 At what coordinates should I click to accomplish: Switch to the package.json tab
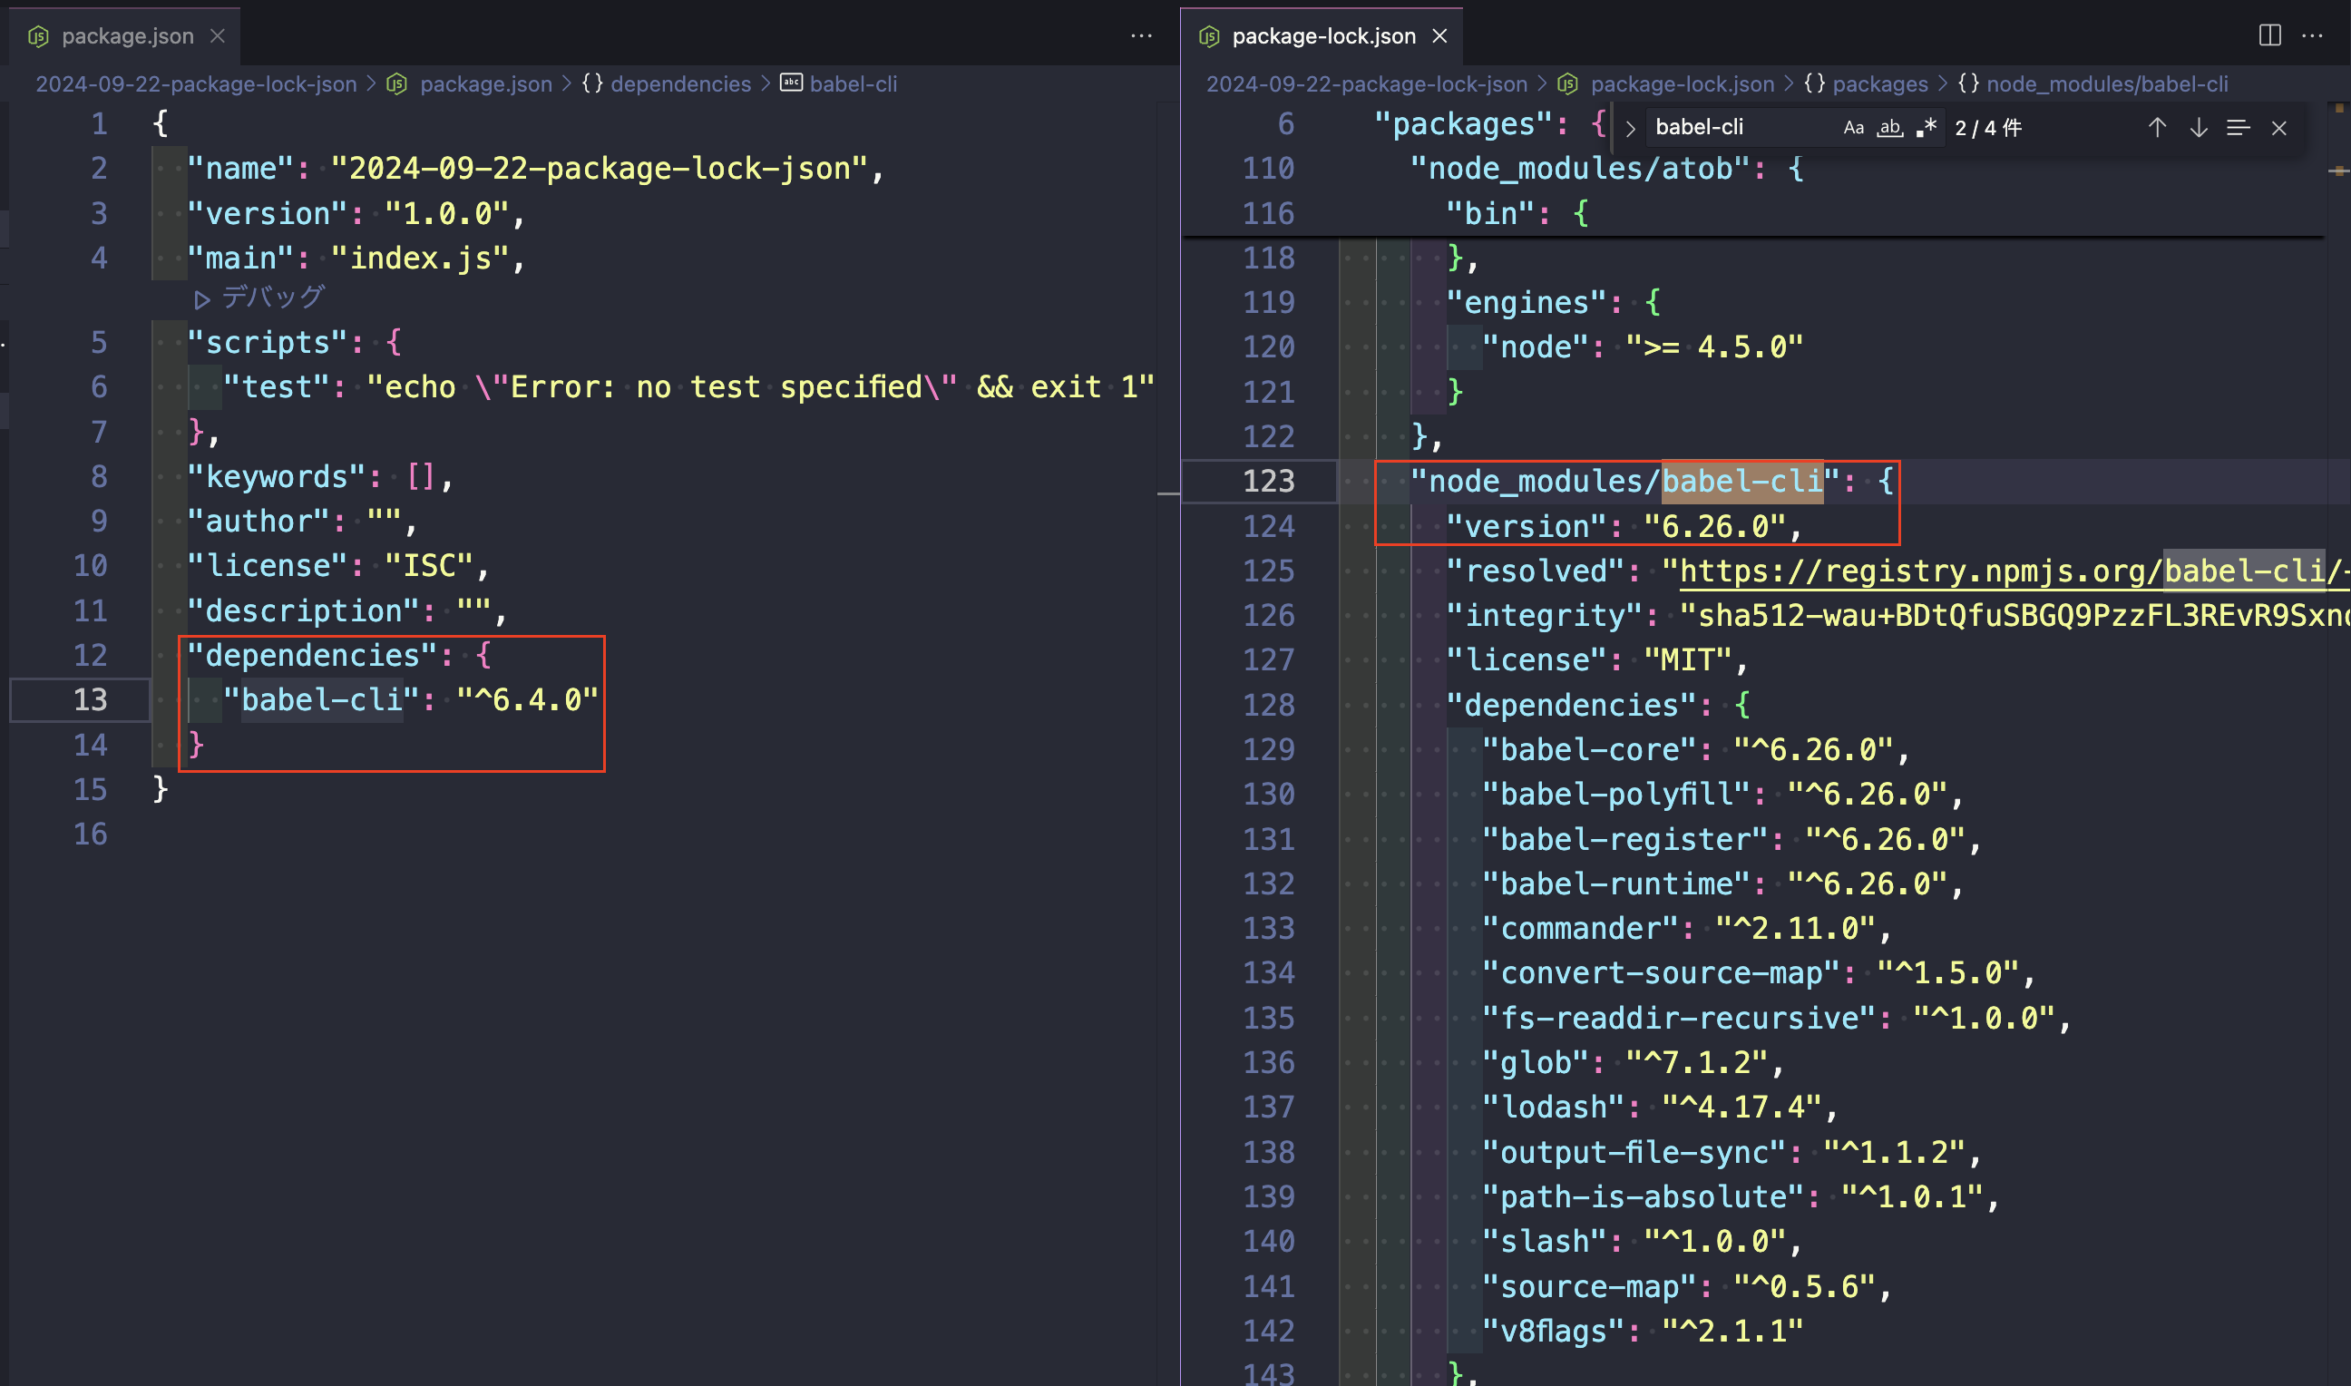127,35
